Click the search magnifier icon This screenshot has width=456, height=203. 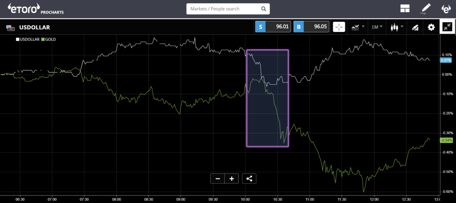(263, 9)
